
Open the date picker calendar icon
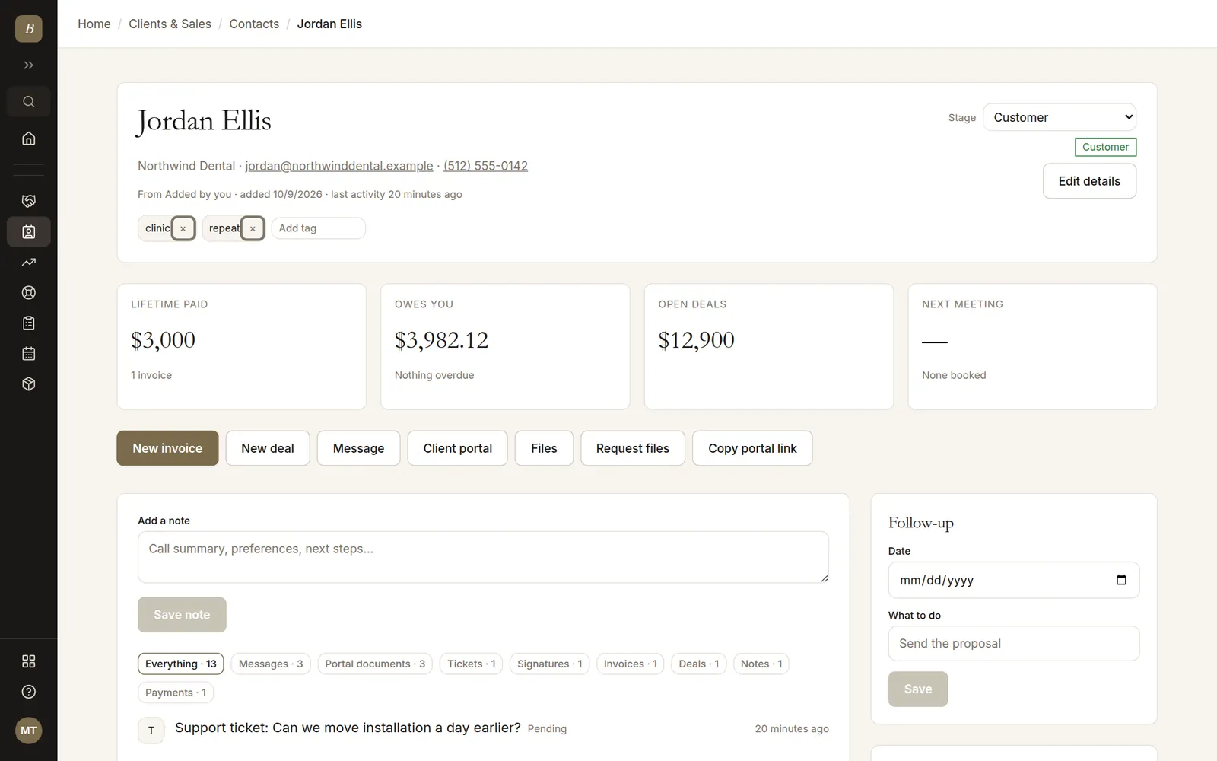pos(1121,580)
